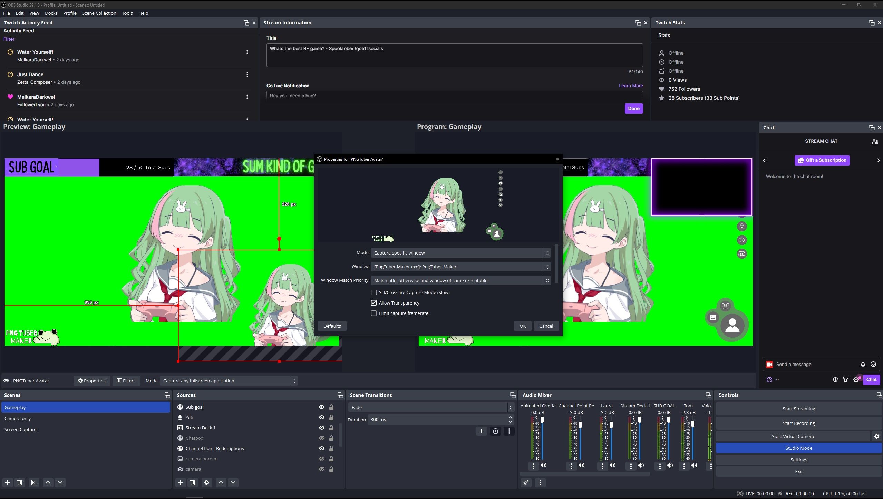The width and height of the screenshot is (883, 499).
Task: Click the Defaults button in the properties dialog
Action: tap(331, 326)
